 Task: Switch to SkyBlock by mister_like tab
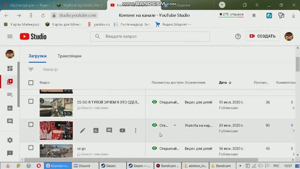click(x=80, y=5)
